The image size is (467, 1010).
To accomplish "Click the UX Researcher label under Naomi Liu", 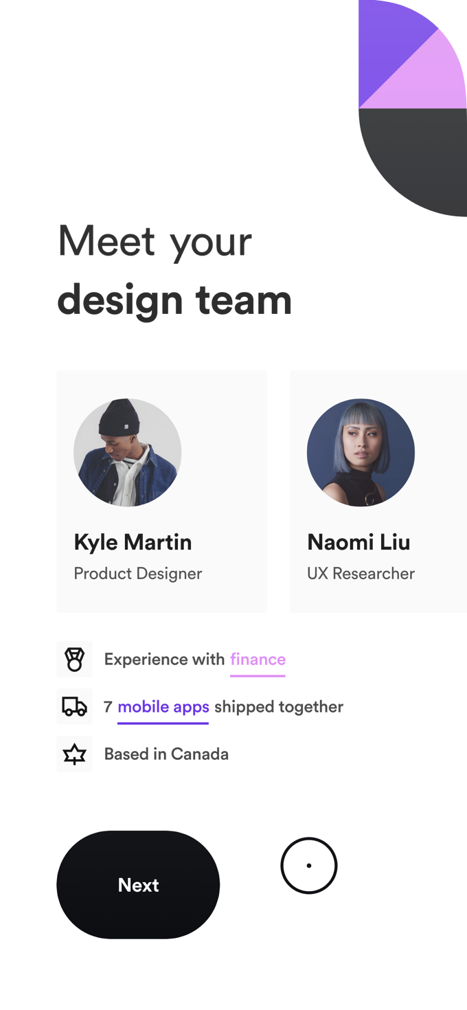I will pos(361,573).
